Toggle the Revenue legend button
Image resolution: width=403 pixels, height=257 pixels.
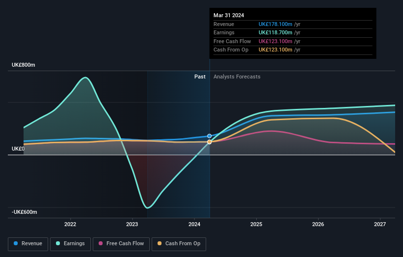(28, 244)
